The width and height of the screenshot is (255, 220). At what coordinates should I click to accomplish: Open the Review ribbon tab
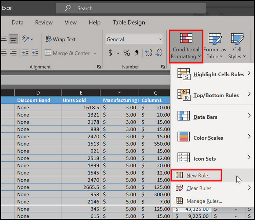pyautogui.click(x=44, y=22)
